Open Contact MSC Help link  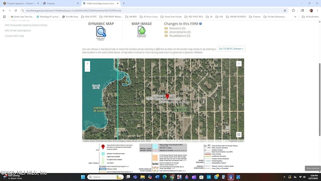15,36
